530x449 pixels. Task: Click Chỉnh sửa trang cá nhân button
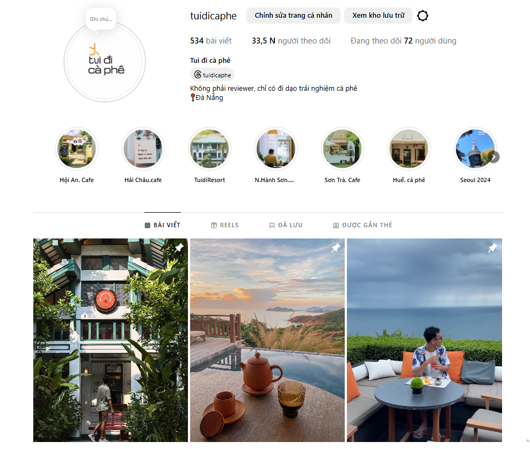coord(293,16)
